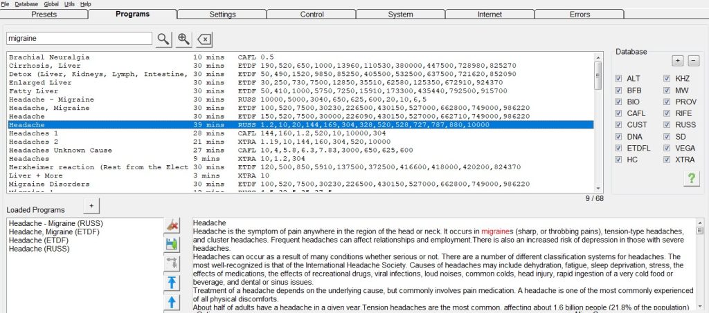Select Headache, Migraine (ETDF) in Loaded Programs
This screenshot has width=709, height=313.
[x=46, y=231]
